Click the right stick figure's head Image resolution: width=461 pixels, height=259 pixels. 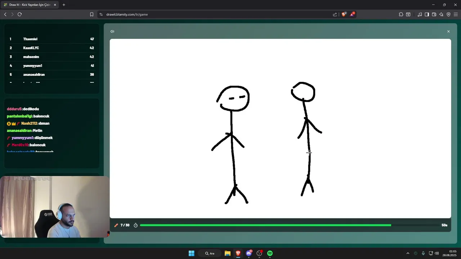[303, 92]
